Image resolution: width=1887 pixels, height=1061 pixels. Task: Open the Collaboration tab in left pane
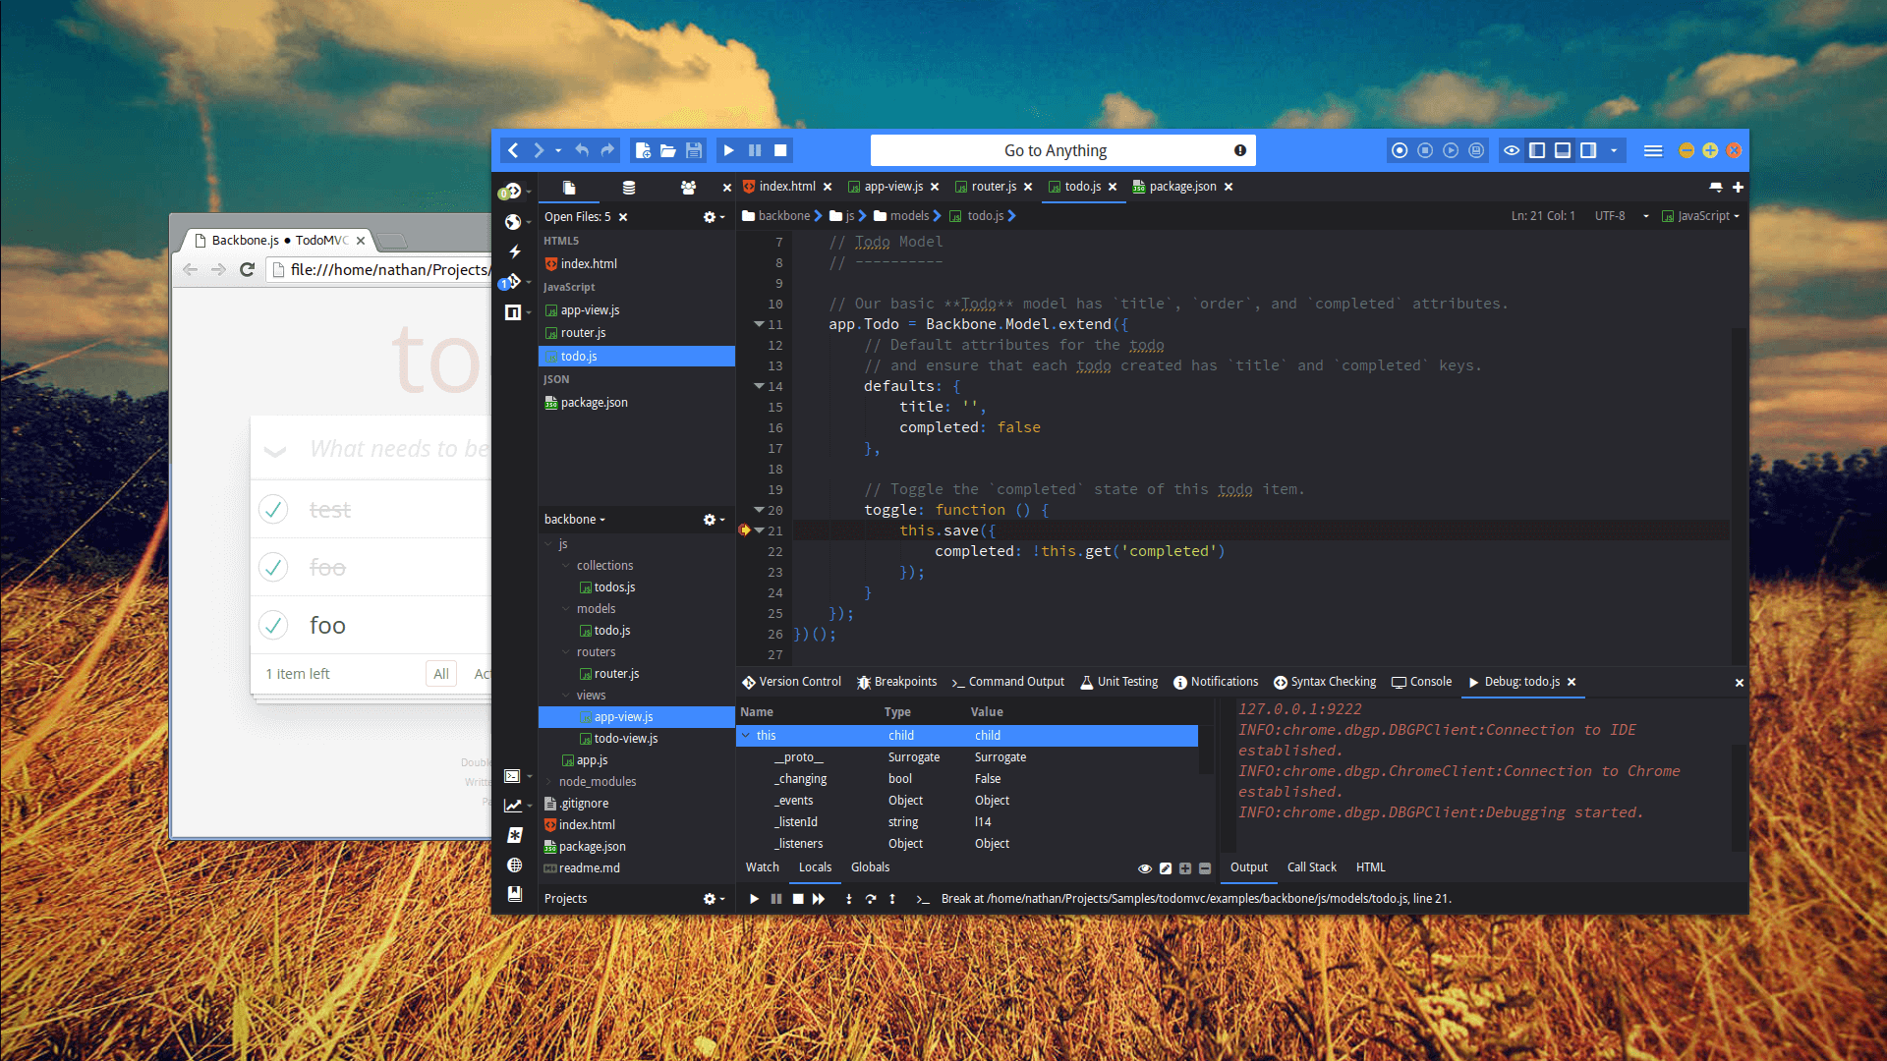(688, 188)
